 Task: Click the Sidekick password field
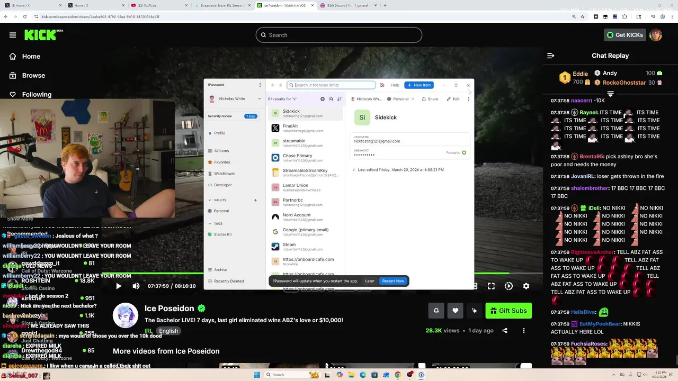pos(410,152)
